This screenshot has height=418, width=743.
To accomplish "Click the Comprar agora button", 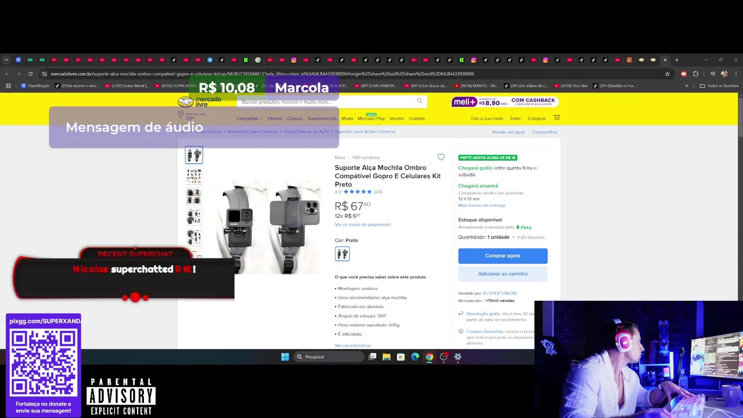I will 503,255.
